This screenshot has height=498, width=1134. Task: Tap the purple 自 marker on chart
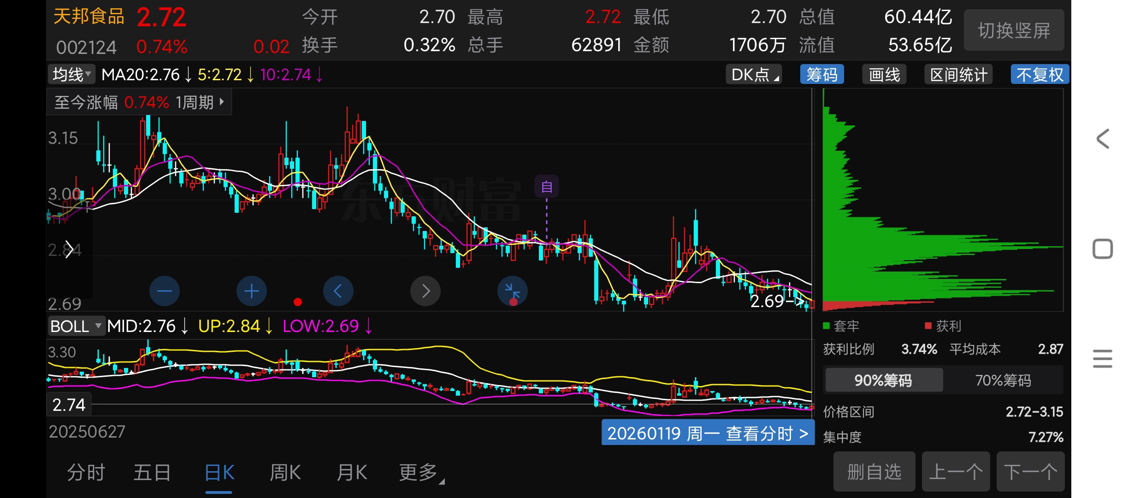547,187
